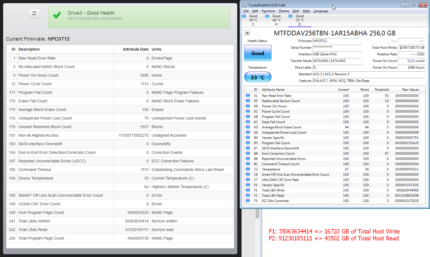The image size is (430, 257).
Task: Open the Theme menu
Action: (x=284, y=11)
